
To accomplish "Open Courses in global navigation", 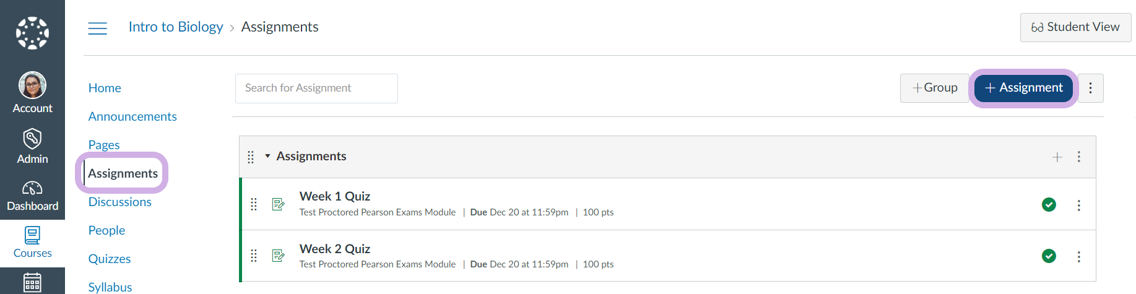I will click(x=32, y=243).
